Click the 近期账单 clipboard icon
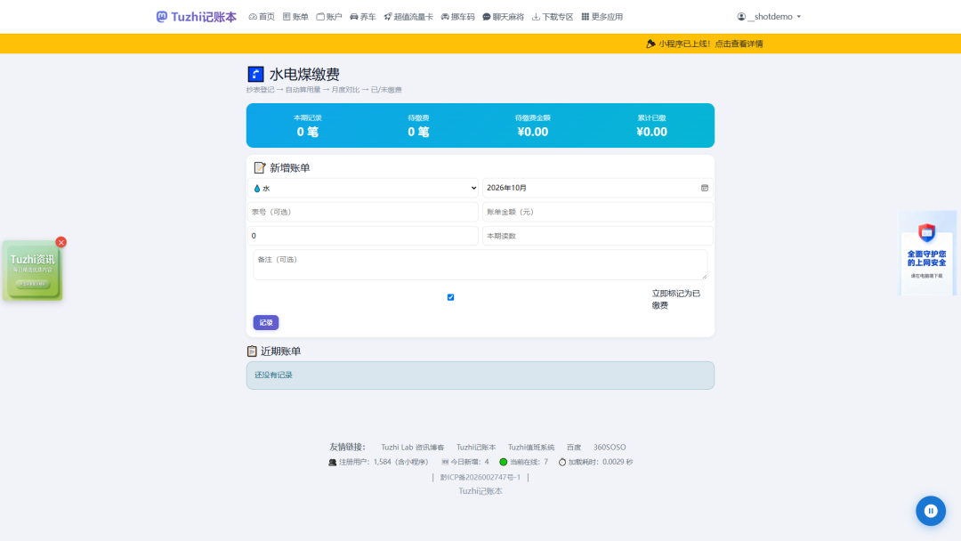Viewport: 961px width, 541px height. point(252,351)
